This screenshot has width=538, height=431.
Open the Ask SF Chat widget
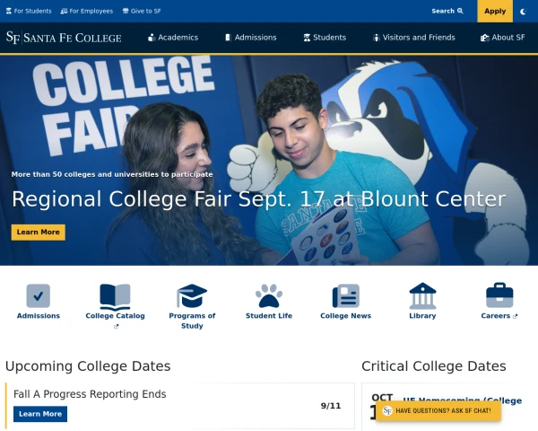point(438,410)
